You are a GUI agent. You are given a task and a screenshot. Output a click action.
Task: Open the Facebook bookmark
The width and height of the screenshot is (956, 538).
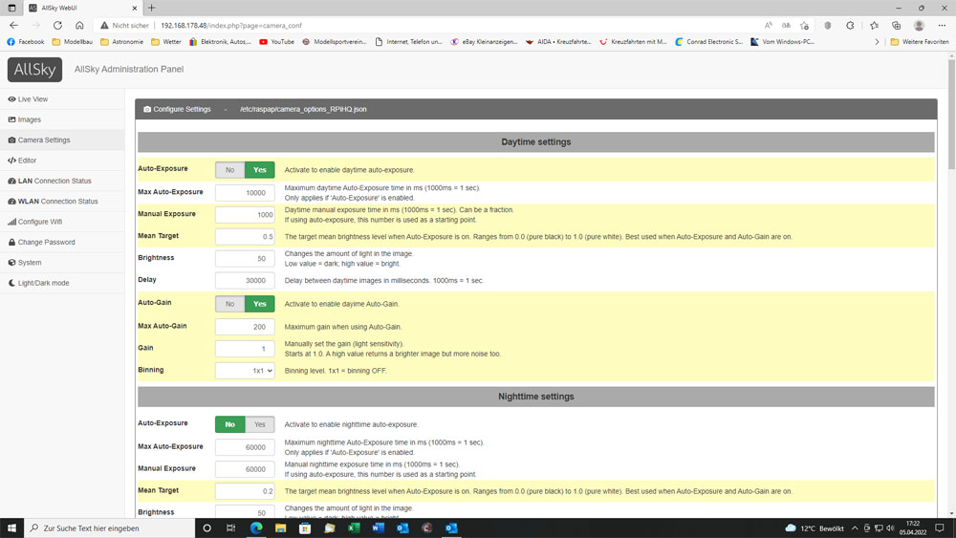click(26, 42)
